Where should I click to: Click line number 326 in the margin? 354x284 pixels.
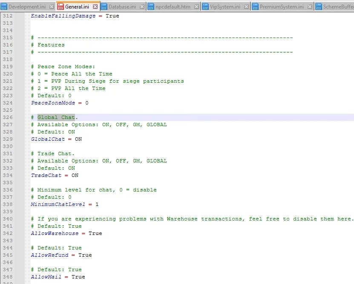click(8, 118)
